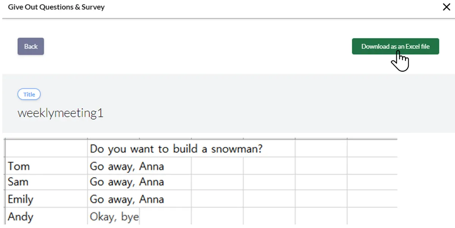This screenshot has height=228, width=455.
Task: Select the Emily name cell
Action: (x=21, y=199)
